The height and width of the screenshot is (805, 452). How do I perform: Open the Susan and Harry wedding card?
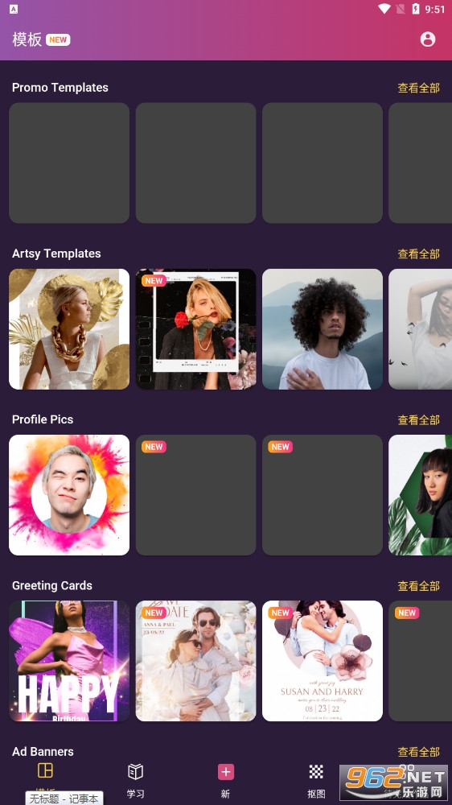[x=323, y=661]
